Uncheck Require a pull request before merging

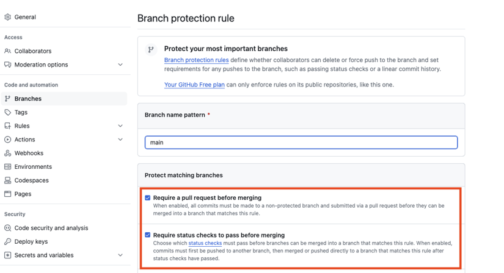[x=148, y=197]
